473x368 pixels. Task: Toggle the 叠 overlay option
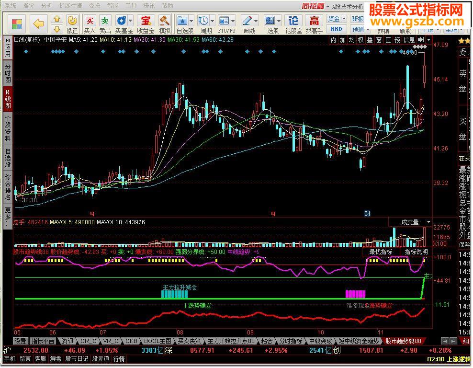(370, 40)
